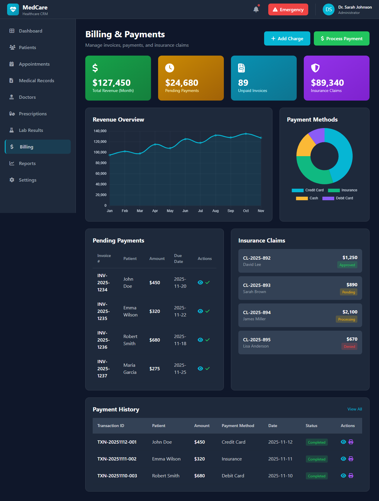This screenshot has width=379, height=501.
Task: Print the TXN-20251112-001 transaction receipt
Action: tap(351, 442)
